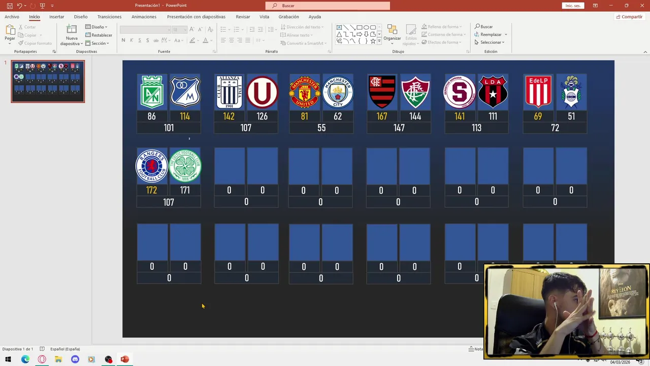The height and width of the screenshot is (366, 650).
Task: Save the presentation with the floppy disk icon
Action: tap(10, 6)
